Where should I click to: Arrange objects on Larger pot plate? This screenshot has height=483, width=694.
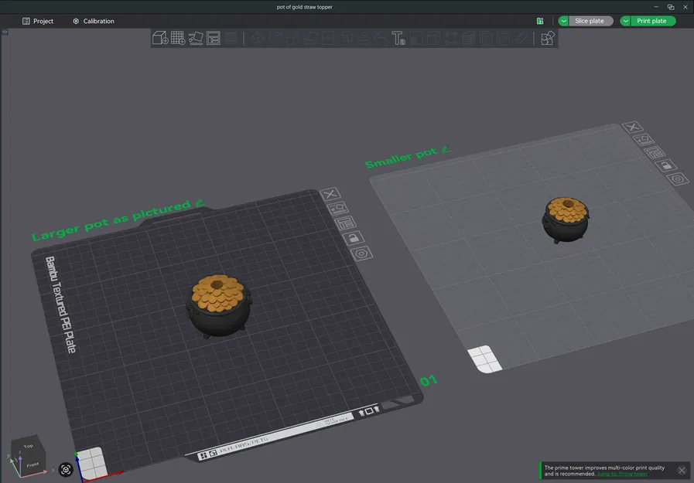345,223
